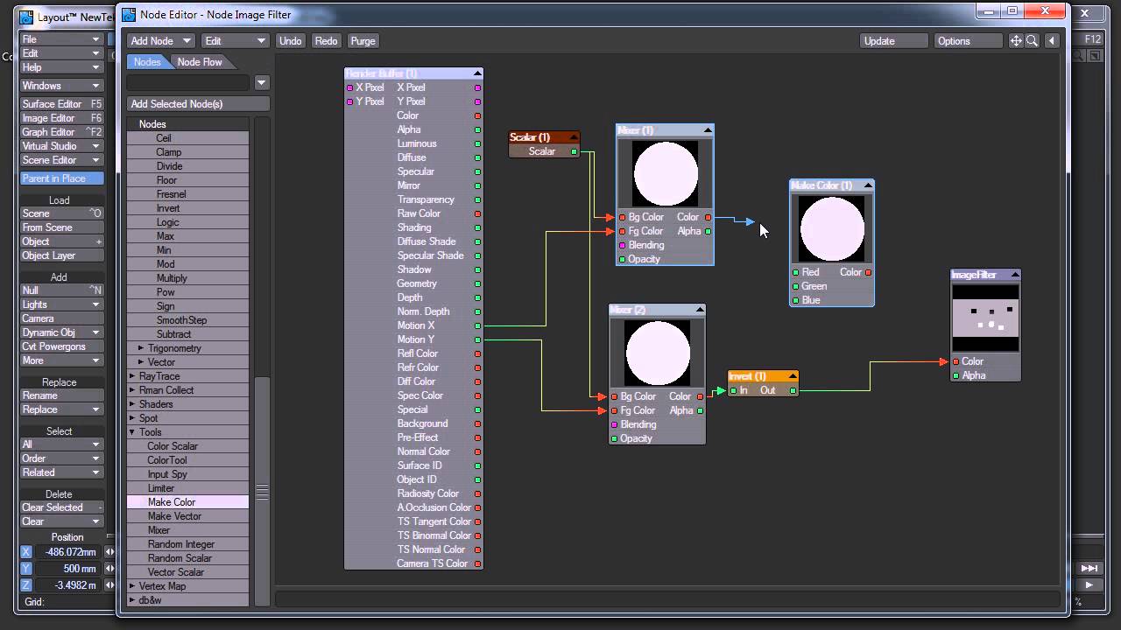Image resolution: width=1121 pixels, height=630 pixels.
Task: Click the skip-to-end button in Layout window
Action: tap(1089, 569)
